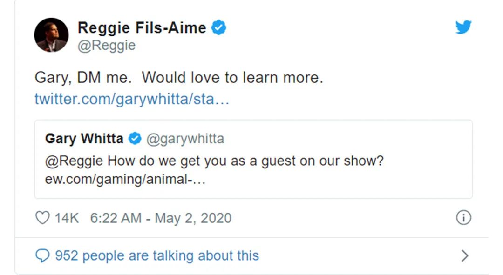The image size is (503, 275).
Task: Click Reggie's verified badge icon
Action: click(219, 28)
